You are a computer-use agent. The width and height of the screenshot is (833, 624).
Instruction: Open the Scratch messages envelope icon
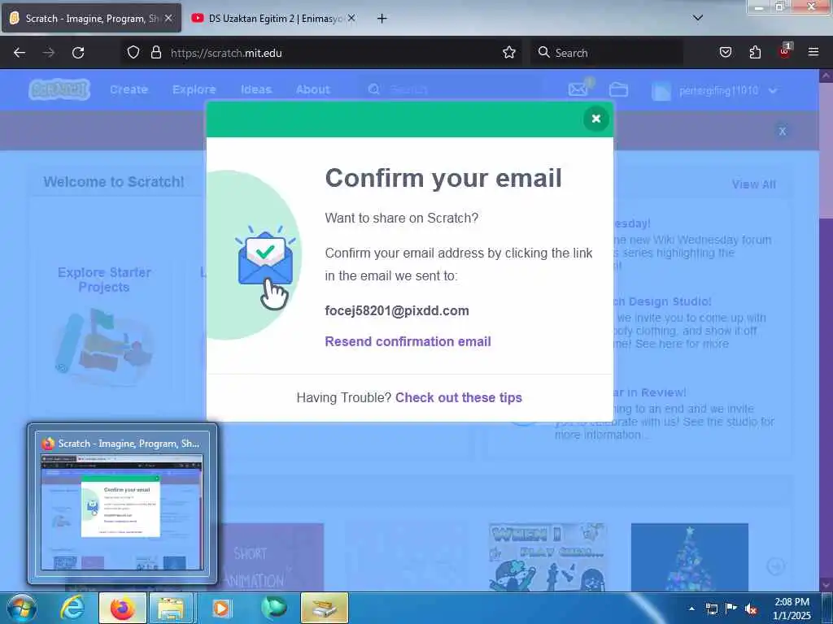pyautogui.click(x=578, y=89)
